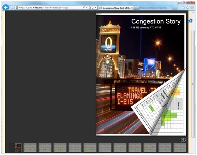Toggle the page layout view icon
The width and height of the screenshot is (197, 155).
pos(184,140)
